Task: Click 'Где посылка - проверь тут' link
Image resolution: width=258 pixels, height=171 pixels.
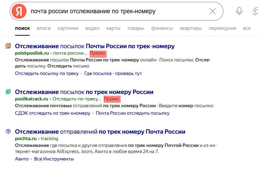Action: tap(113, 73)
